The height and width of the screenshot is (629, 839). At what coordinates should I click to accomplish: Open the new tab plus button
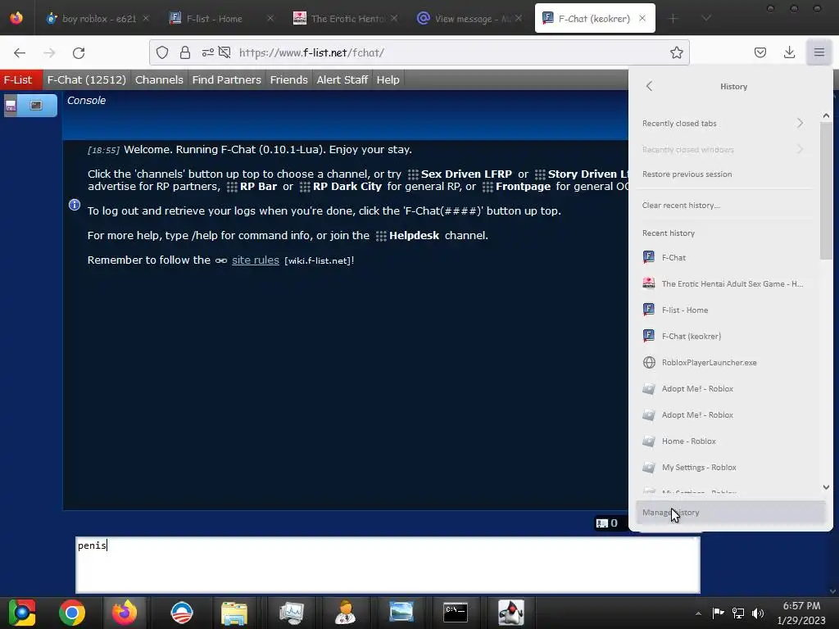pos(673,19)
